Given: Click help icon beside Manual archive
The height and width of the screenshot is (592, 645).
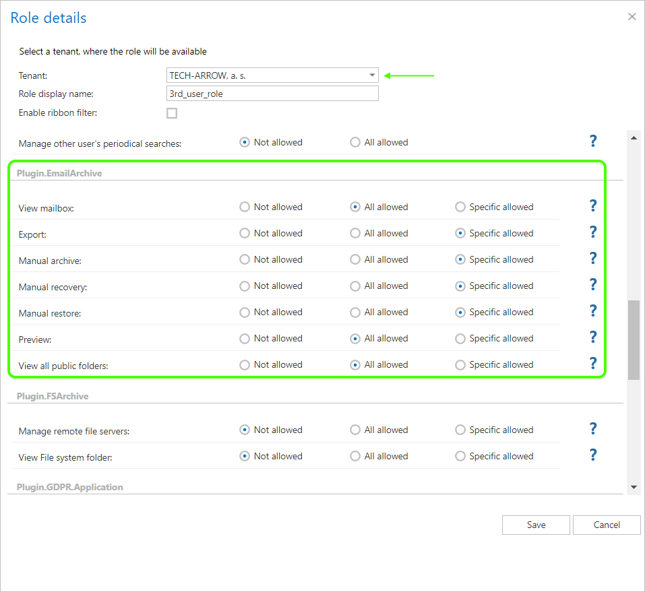Looking at the screenshot, I should (x=593, y=259).
